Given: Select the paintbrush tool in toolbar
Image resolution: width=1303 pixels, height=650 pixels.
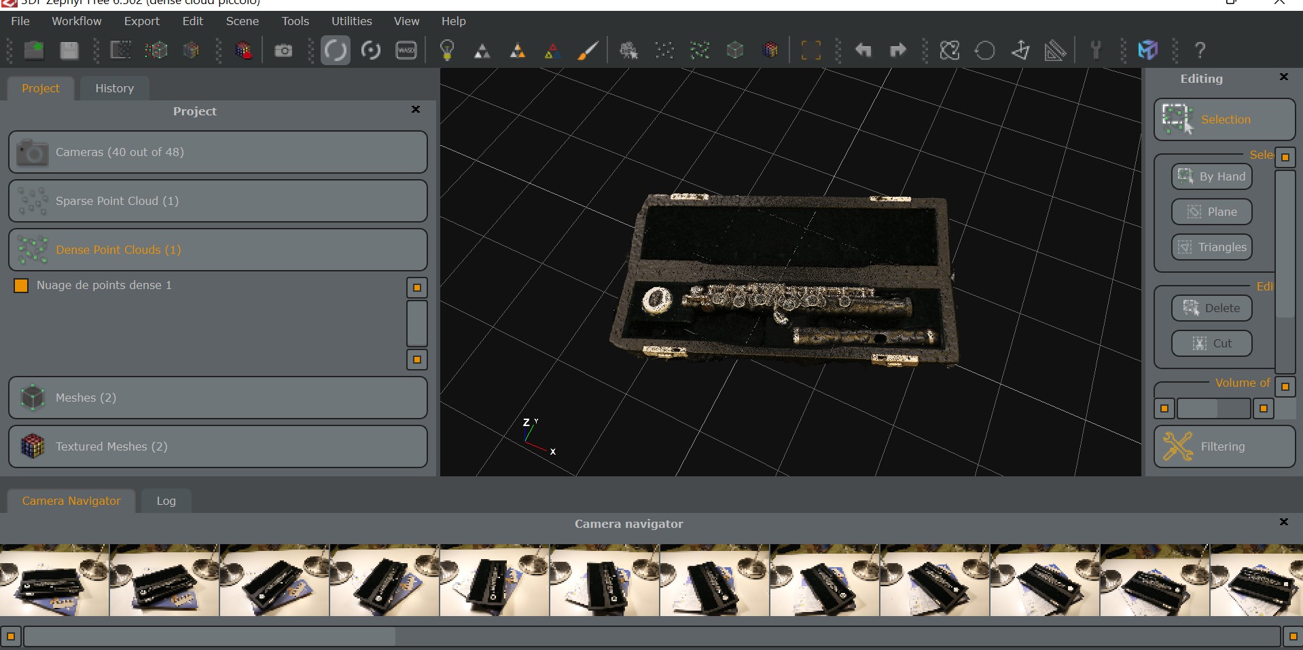Looking at the screenshot, I should pos(588,50).
